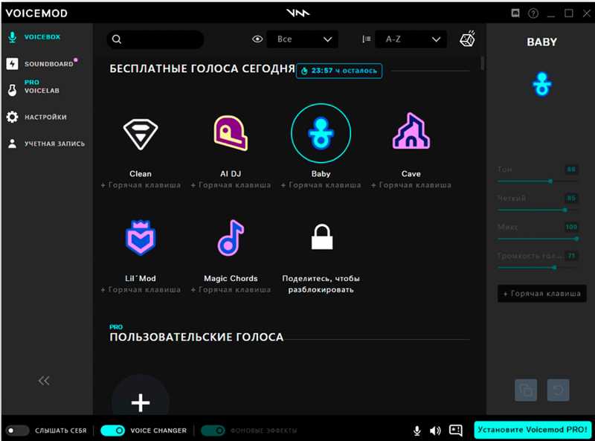Assign hotkey in the Baby side panel
This screenshot has height=441, width=595.
pyautogui.click(x=542, y=293)
